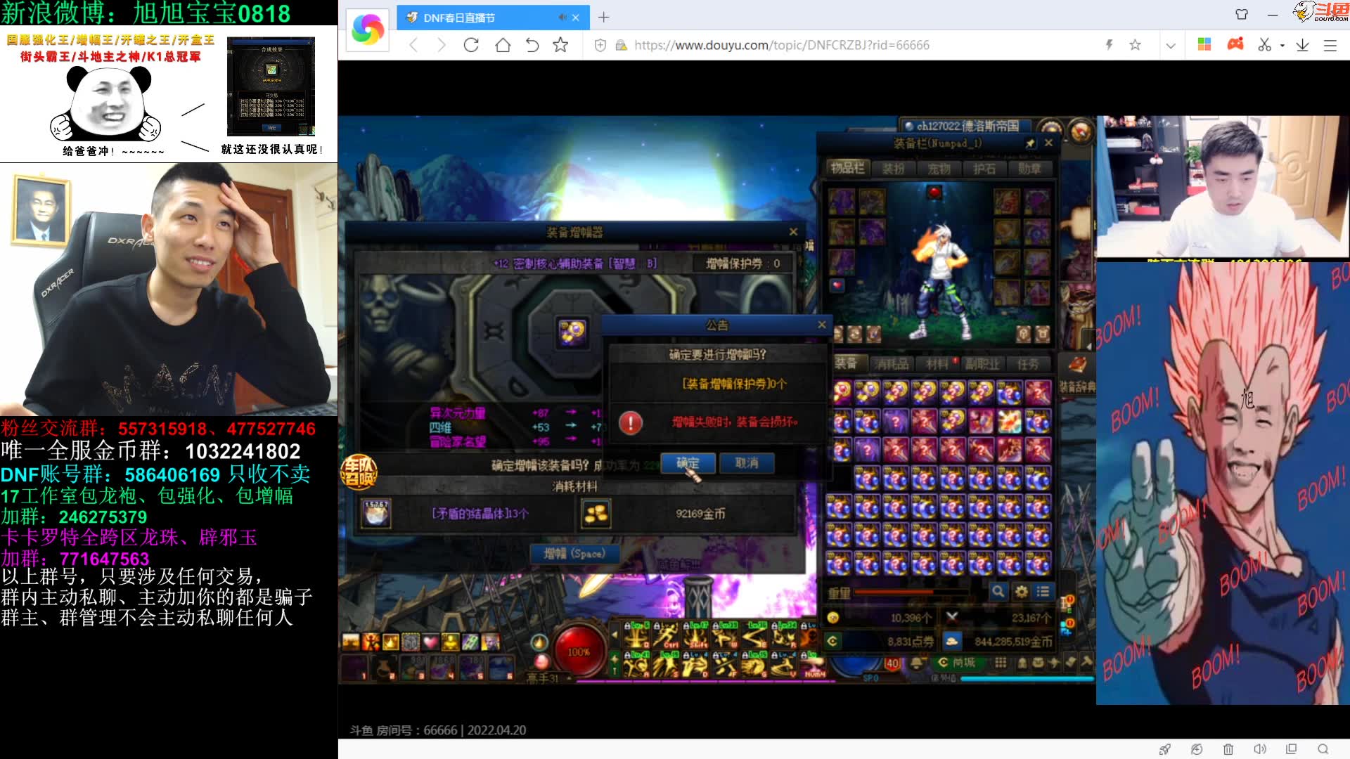Click the scissors screenshot tool
The image size is (1350, 759).
(x=1265, y=45)
